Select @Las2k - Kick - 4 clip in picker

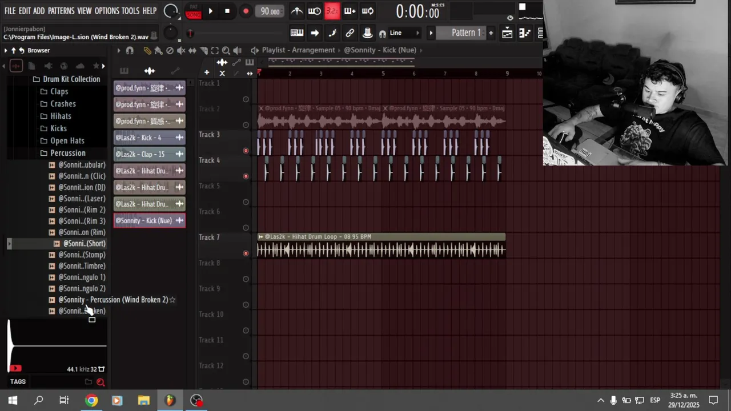coord(150,138)
